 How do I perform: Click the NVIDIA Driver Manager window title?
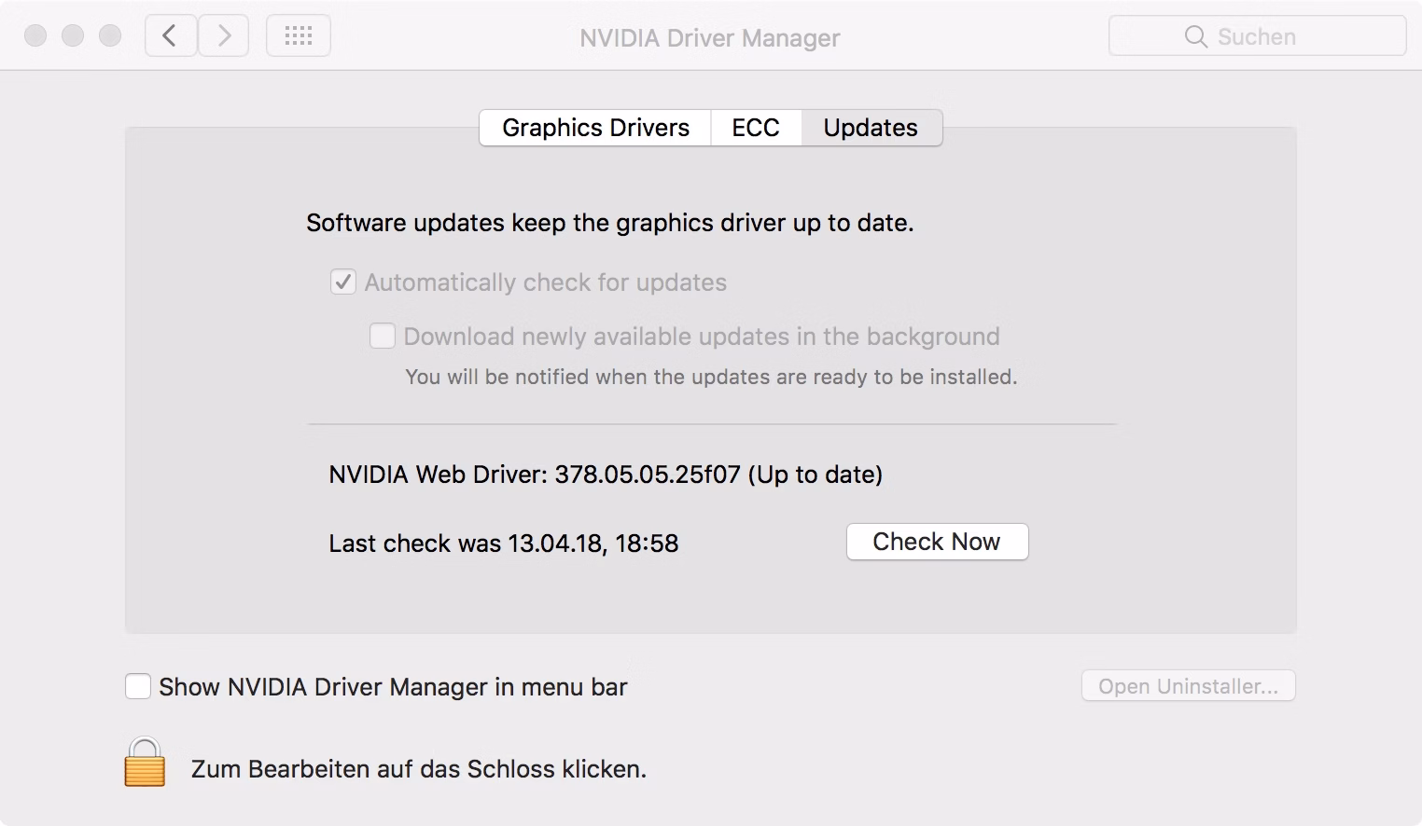point(709,38)
